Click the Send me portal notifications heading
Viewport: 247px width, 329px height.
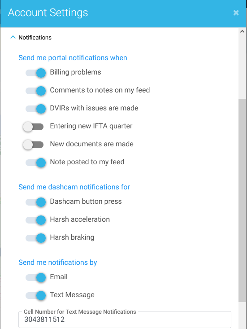73,58
